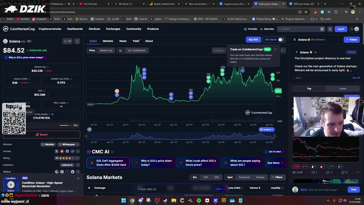Viewport: 364px width, 205px height.
Task: Select Futures markets type
Action: tap(260, 177)
